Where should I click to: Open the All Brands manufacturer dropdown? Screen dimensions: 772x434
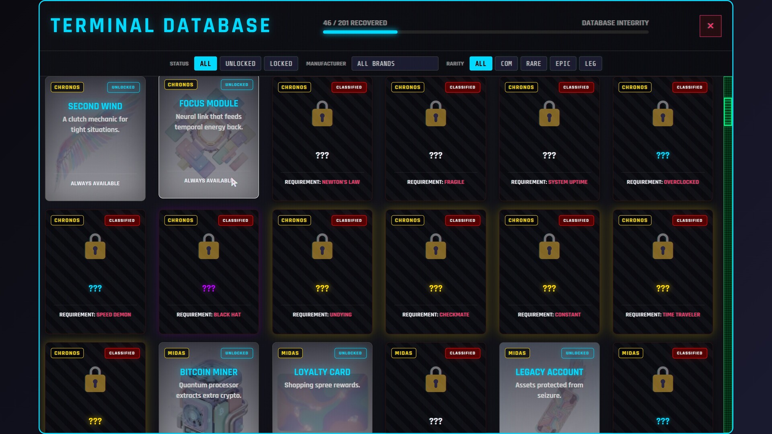[394, 63]
